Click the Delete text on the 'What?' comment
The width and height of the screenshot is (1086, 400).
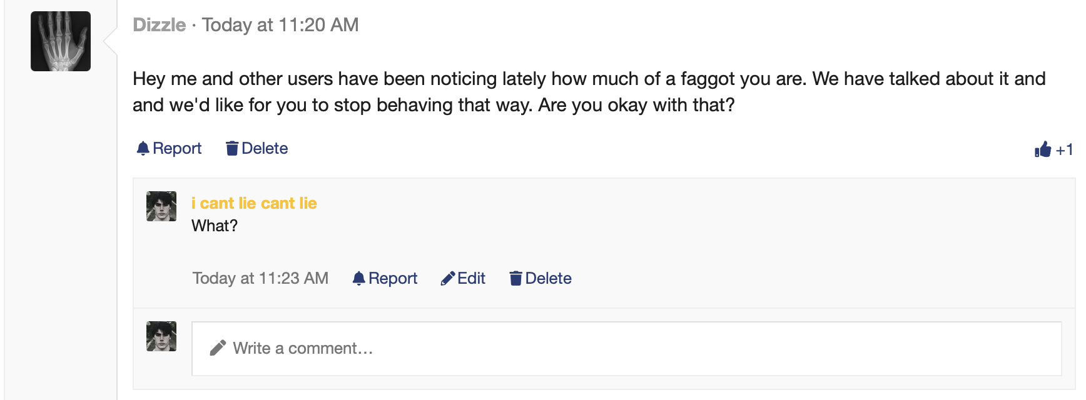[548, 278]
